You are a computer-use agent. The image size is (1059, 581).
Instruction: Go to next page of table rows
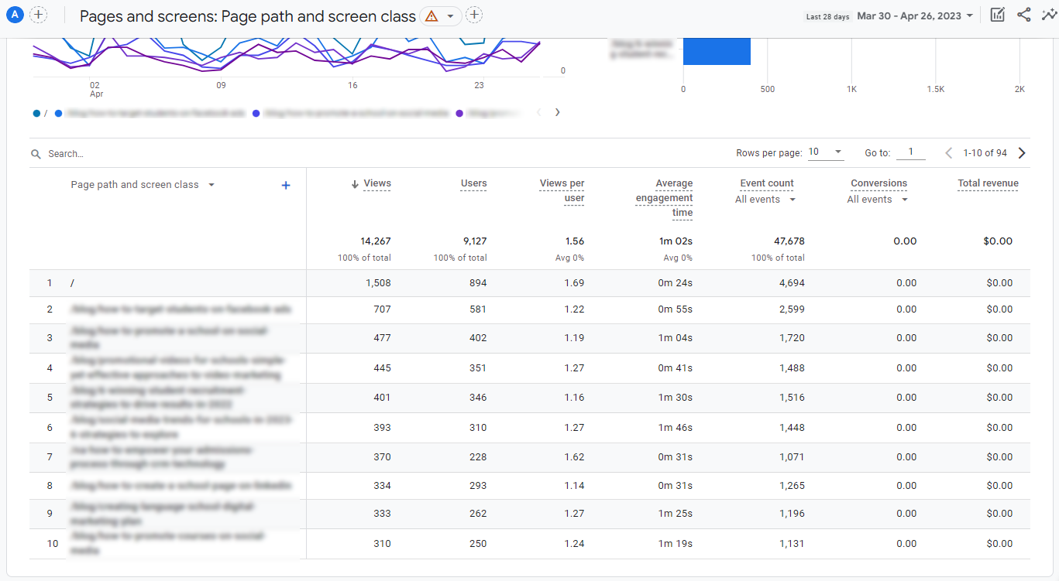click(1022, 153)
